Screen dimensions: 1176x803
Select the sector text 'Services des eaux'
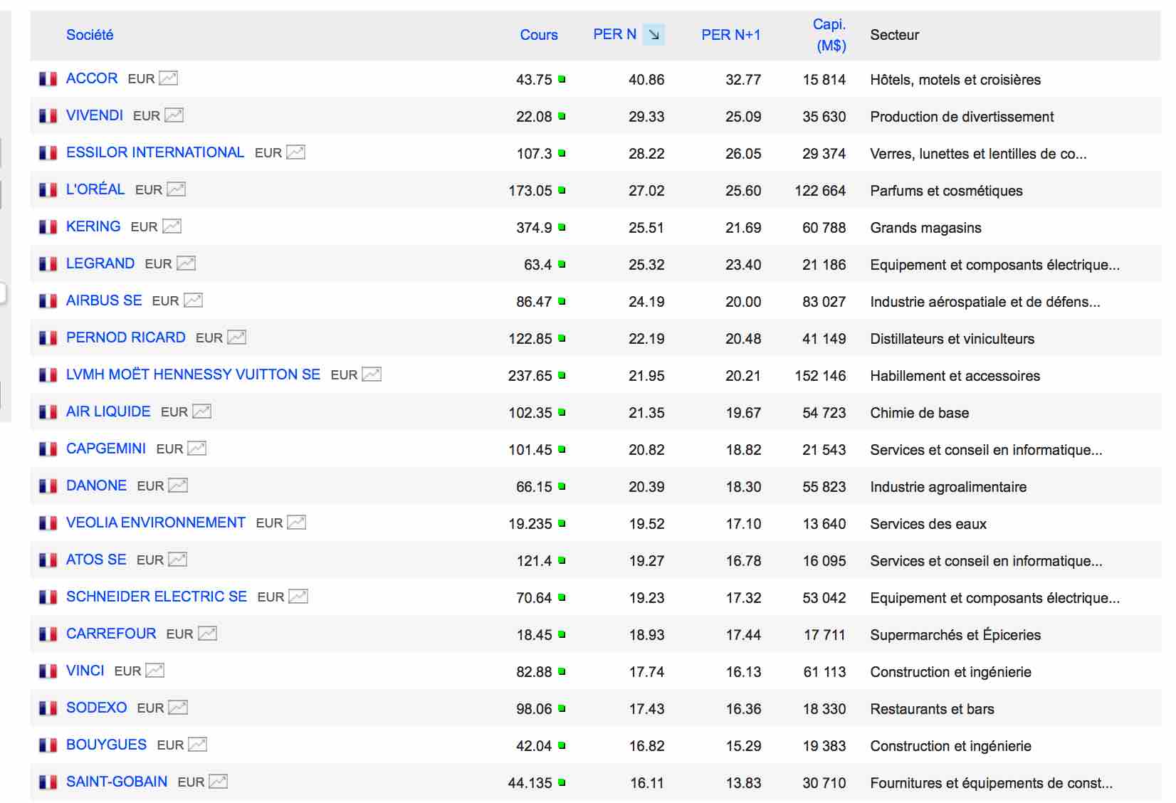928,524
